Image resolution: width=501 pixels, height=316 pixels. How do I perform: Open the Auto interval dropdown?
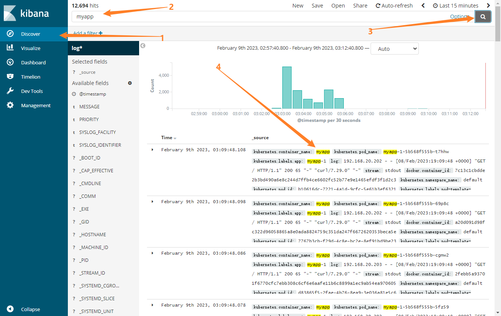coord(394,49)
